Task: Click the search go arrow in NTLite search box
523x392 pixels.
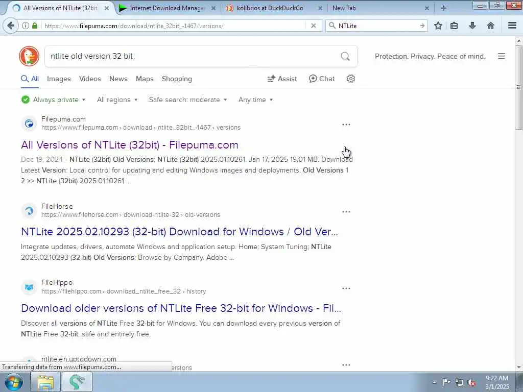Action: [422, 26]
